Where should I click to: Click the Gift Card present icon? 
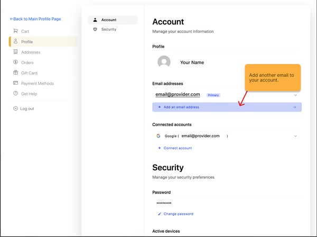click(15, 72)
